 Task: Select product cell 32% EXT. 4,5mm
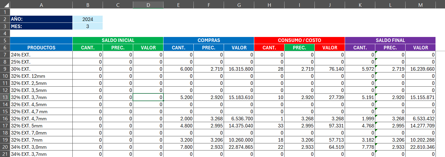tap(41, 104)
